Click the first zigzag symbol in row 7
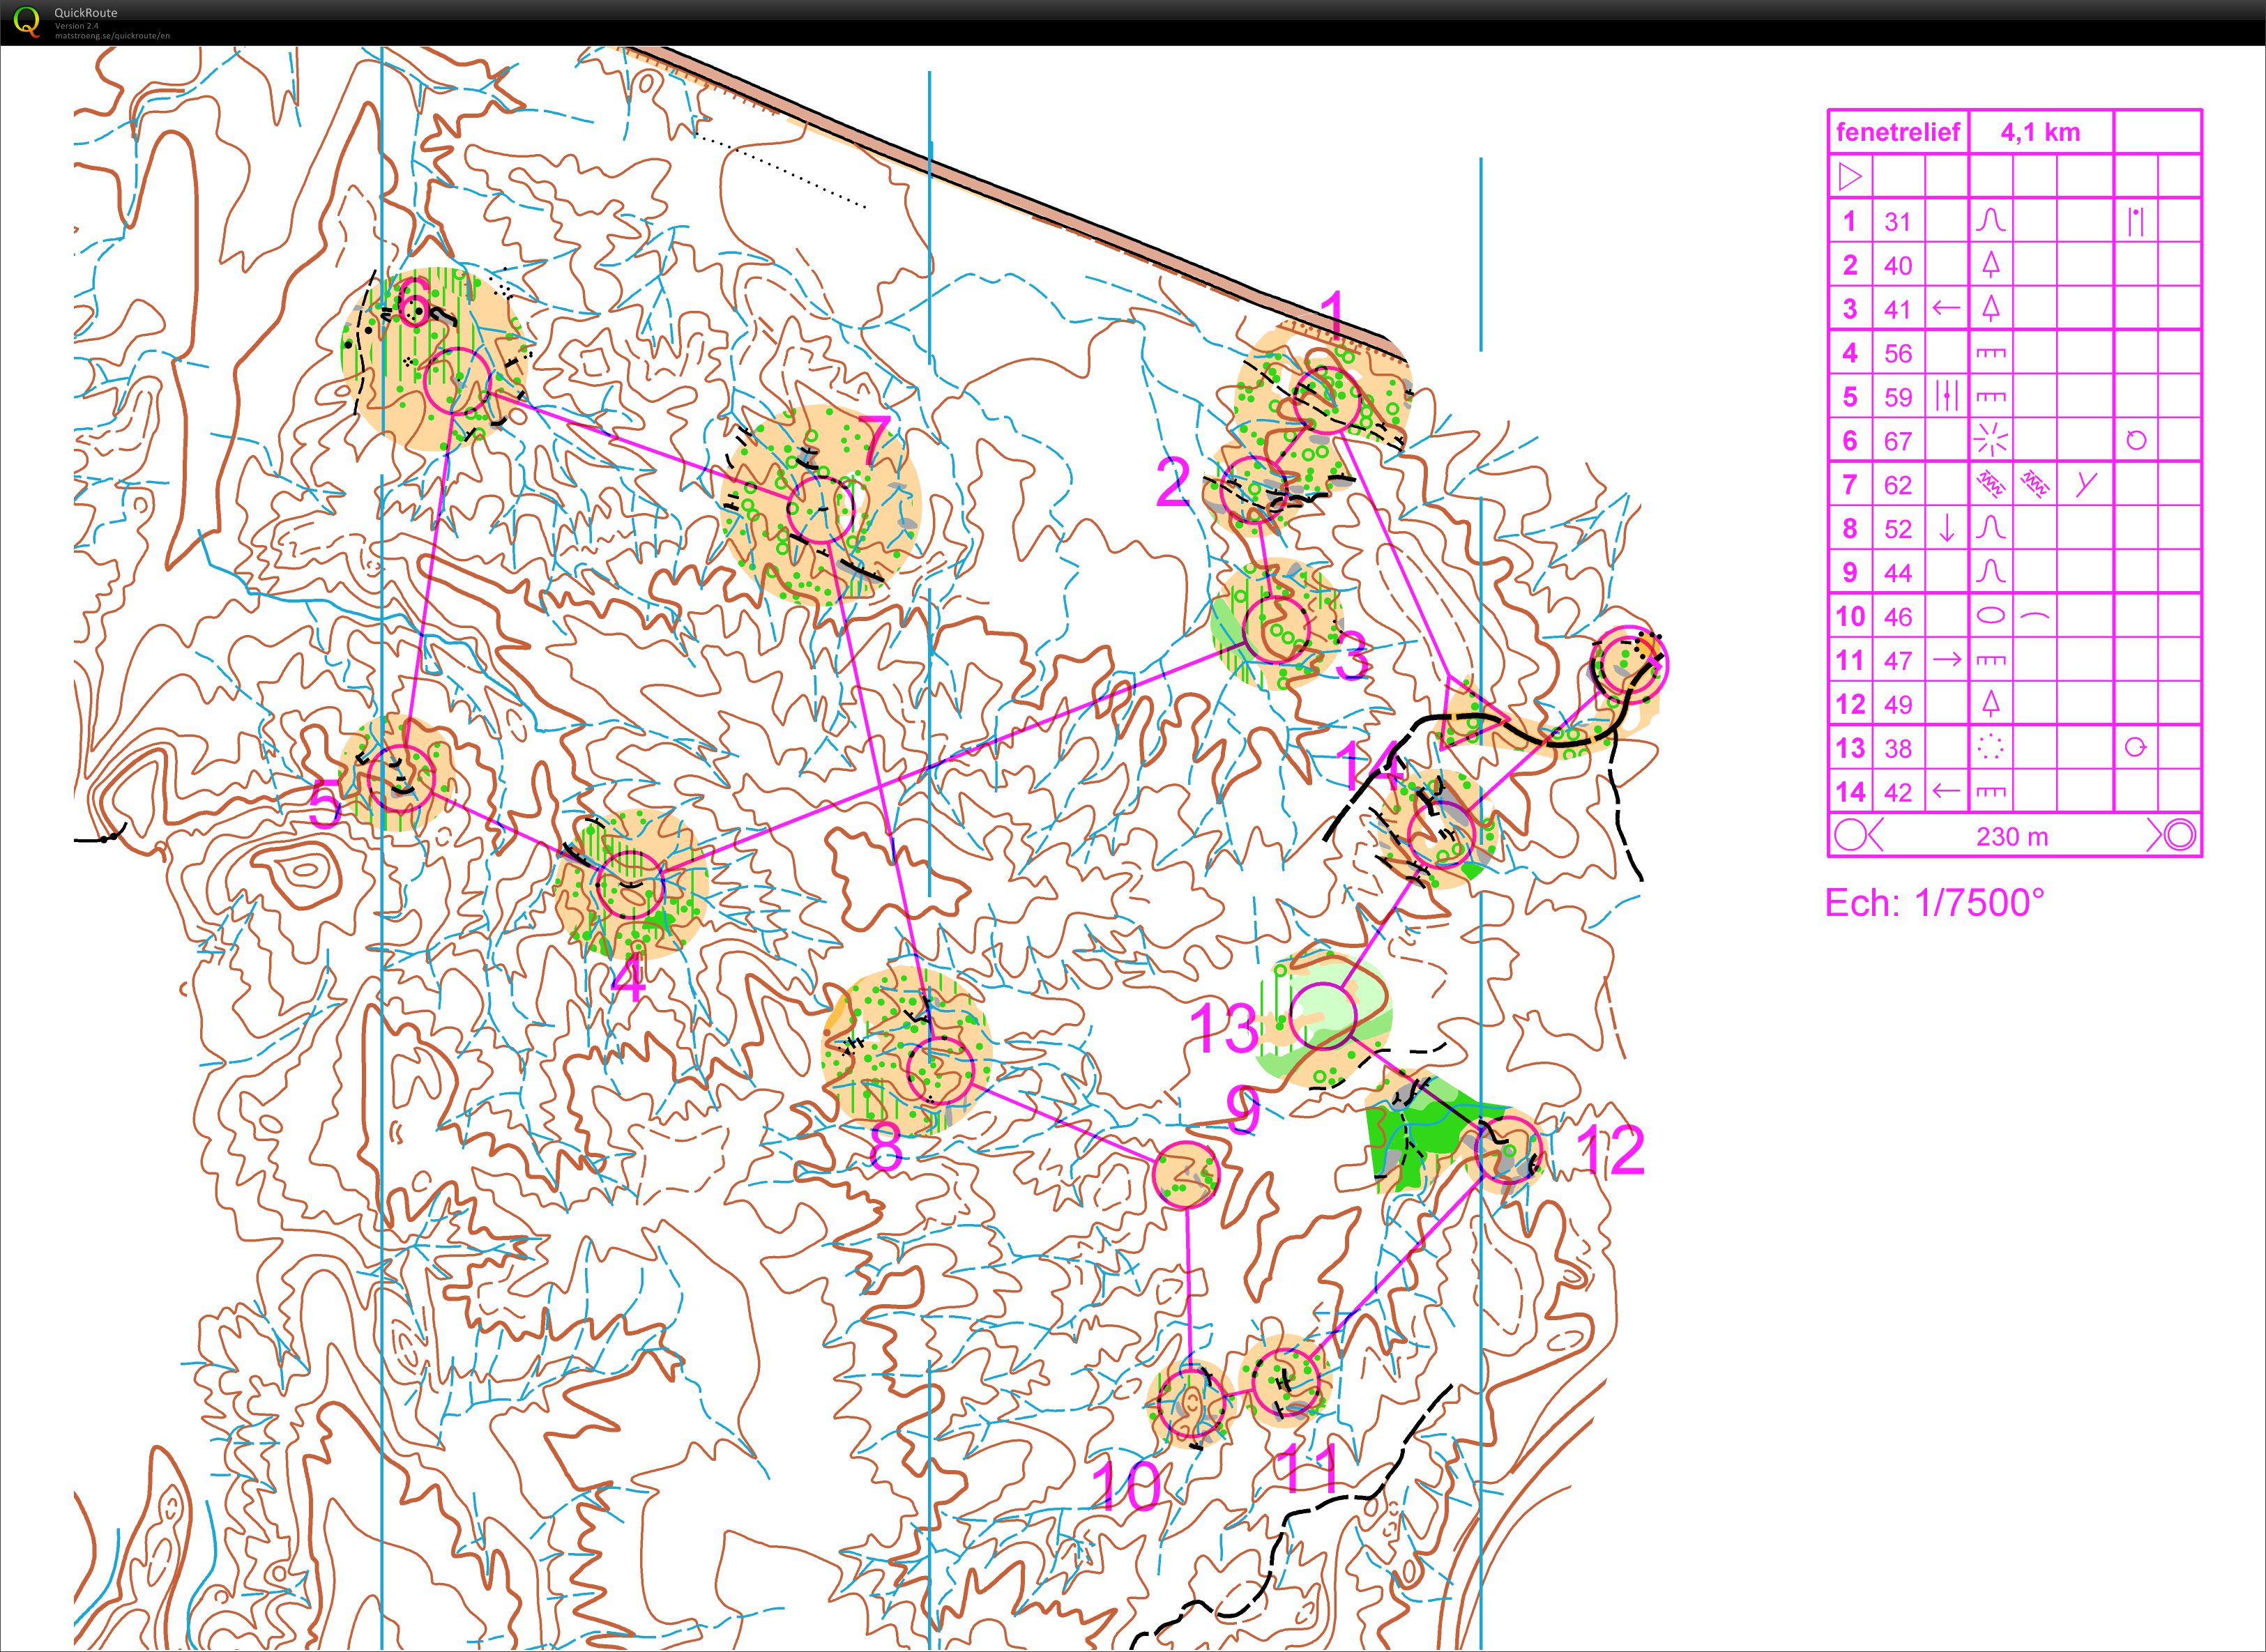This screenshot has width=2266, height=1652. click(x=1991, y=485)
